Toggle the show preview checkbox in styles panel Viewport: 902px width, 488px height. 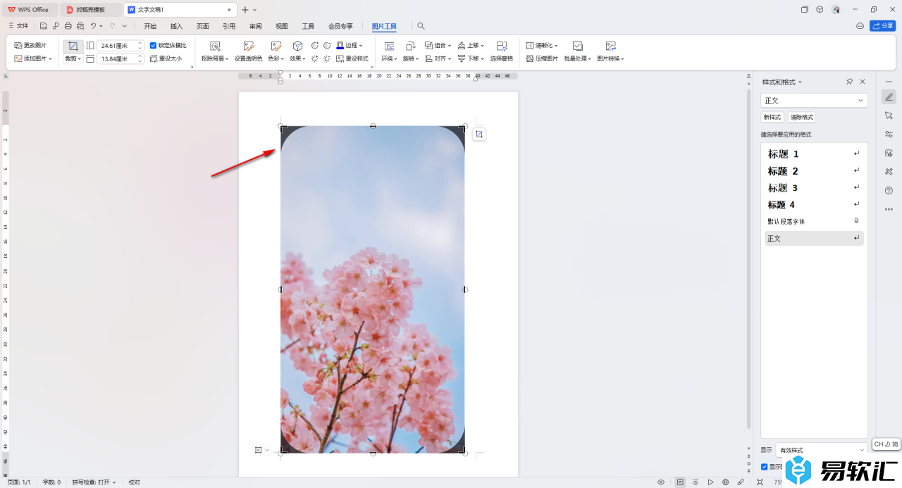765,467
